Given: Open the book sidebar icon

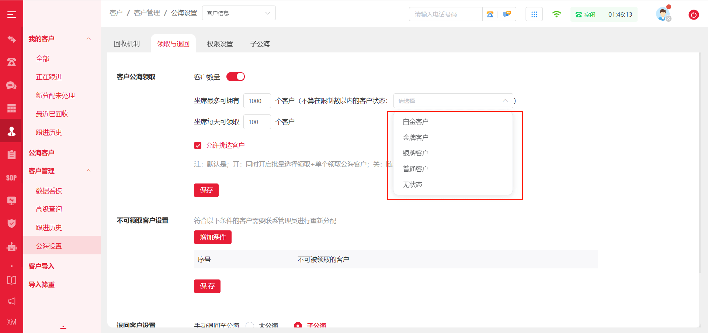Looking at the screenshot, I should (x=11, y=280).
